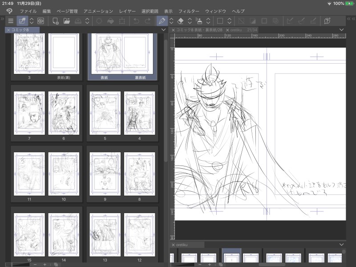Expand the left collapsed palette dock arrows
Image resolution: width=356 pixels, height=267 pixels.
(2, 19)
